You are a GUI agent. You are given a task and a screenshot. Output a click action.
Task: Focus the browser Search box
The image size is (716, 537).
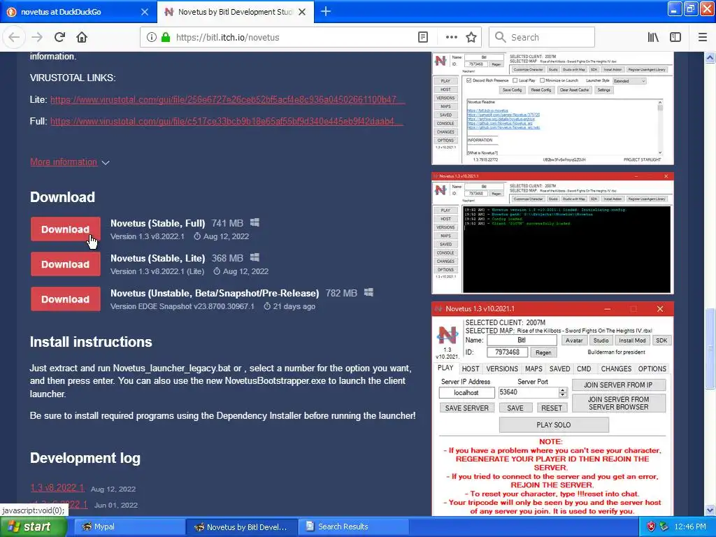(x=542, y=38)
